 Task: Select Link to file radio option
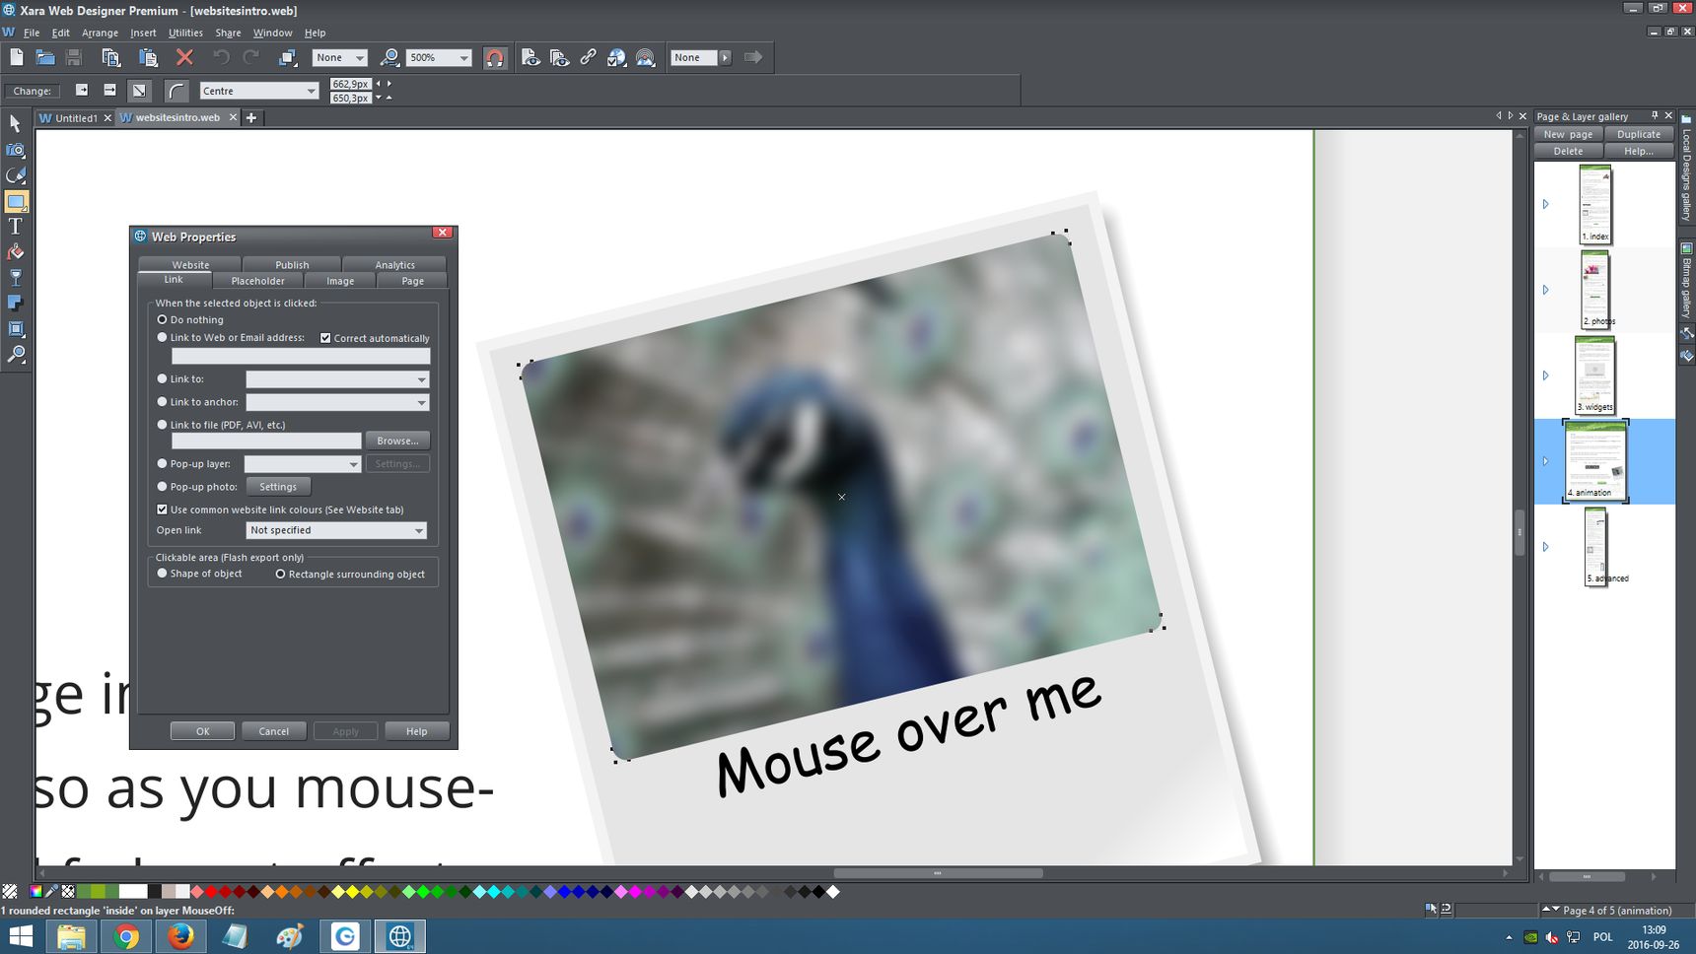(x=163, y=425)
